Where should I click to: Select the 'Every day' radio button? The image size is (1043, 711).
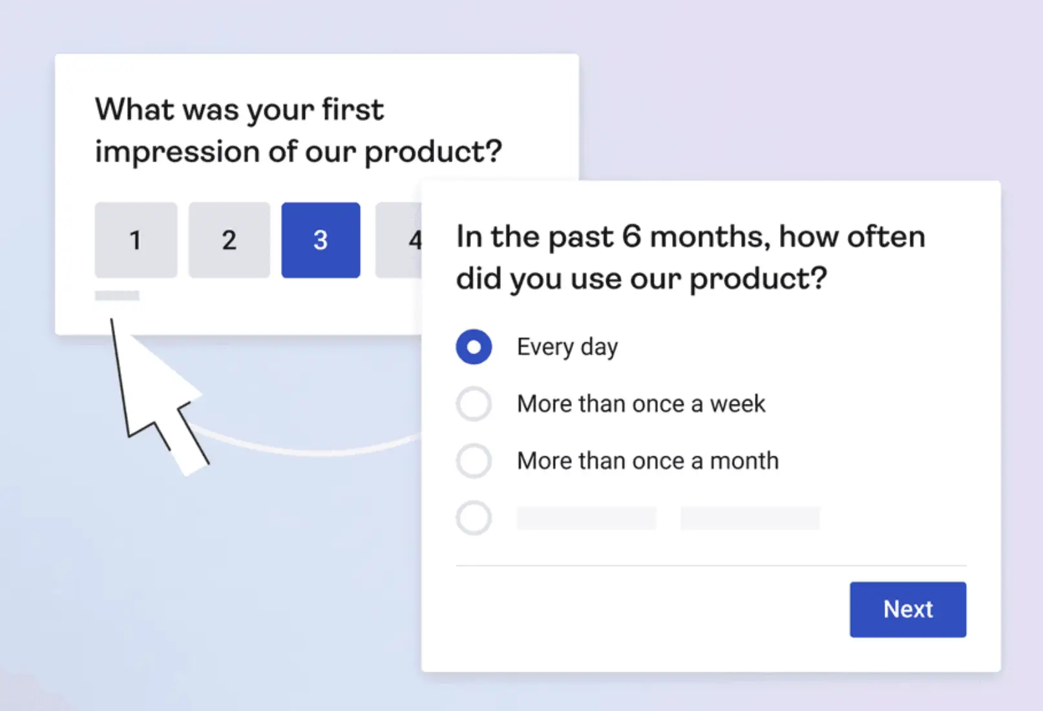pyautogui.click(x=474, y=346)
